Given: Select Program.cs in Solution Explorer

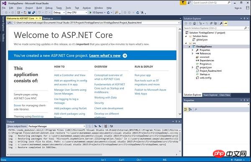Looking at the screenshot, I should 205,64.
